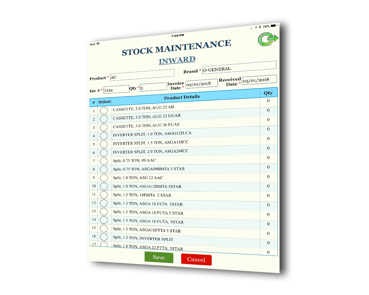This screenshot has height=295, width=369.
Task: Click the text 'CASSETTE, 2.0 TON, AUG 25 UUAR'
Action: (x=147, y=117)
